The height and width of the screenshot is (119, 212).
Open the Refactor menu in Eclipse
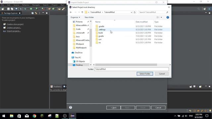click(x=26, y=5)
